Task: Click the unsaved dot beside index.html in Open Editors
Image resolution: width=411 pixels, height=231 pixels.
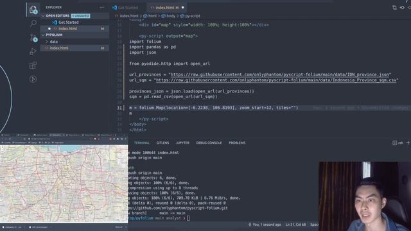Action: [x=49, y=28]
